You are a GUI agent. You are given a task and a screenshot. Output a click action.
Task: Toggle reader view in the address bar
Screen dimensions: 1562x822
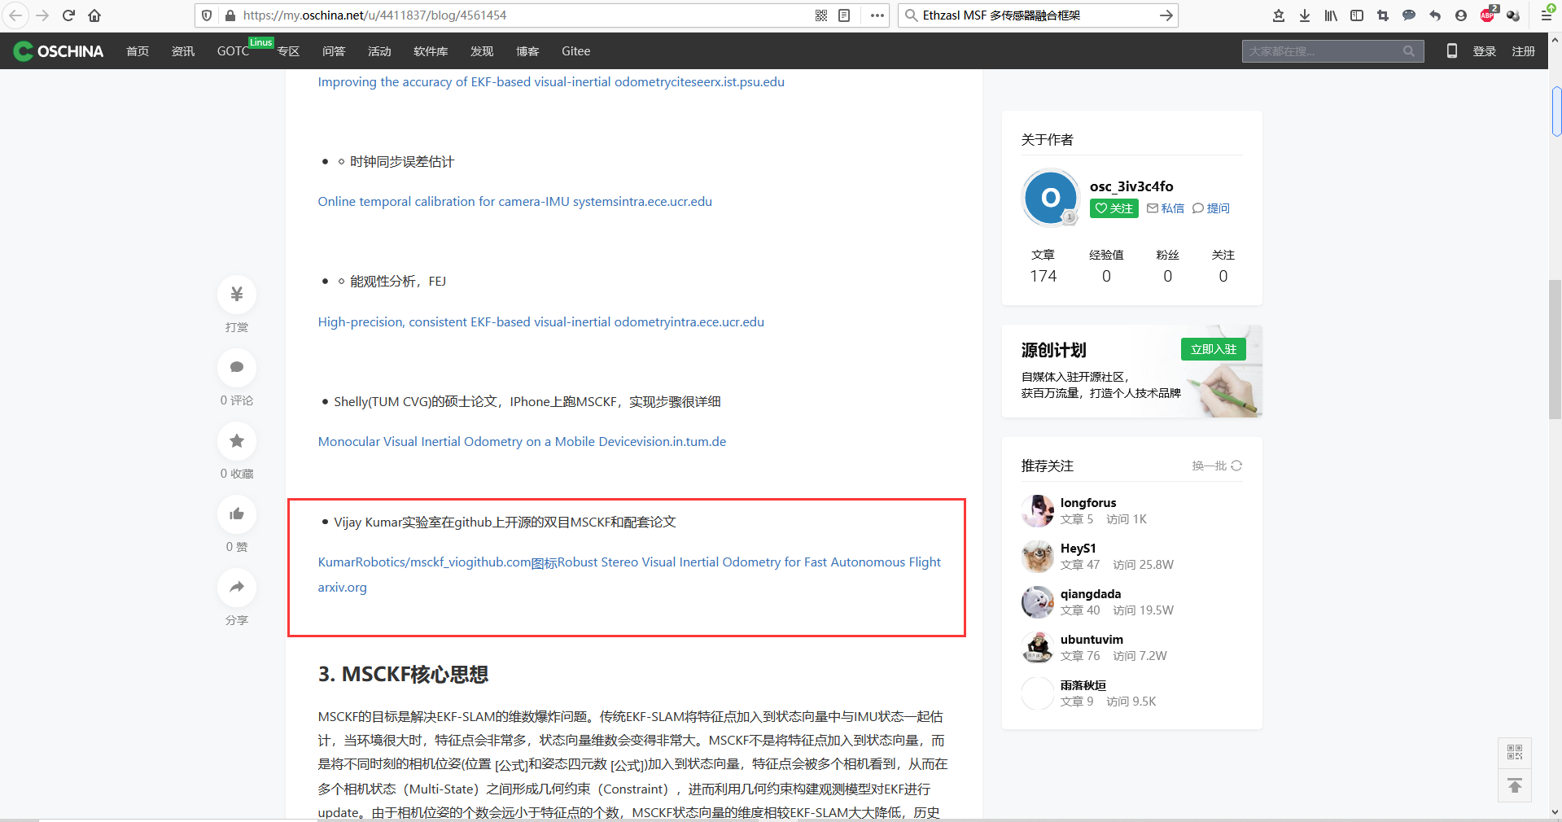[844, 15]
